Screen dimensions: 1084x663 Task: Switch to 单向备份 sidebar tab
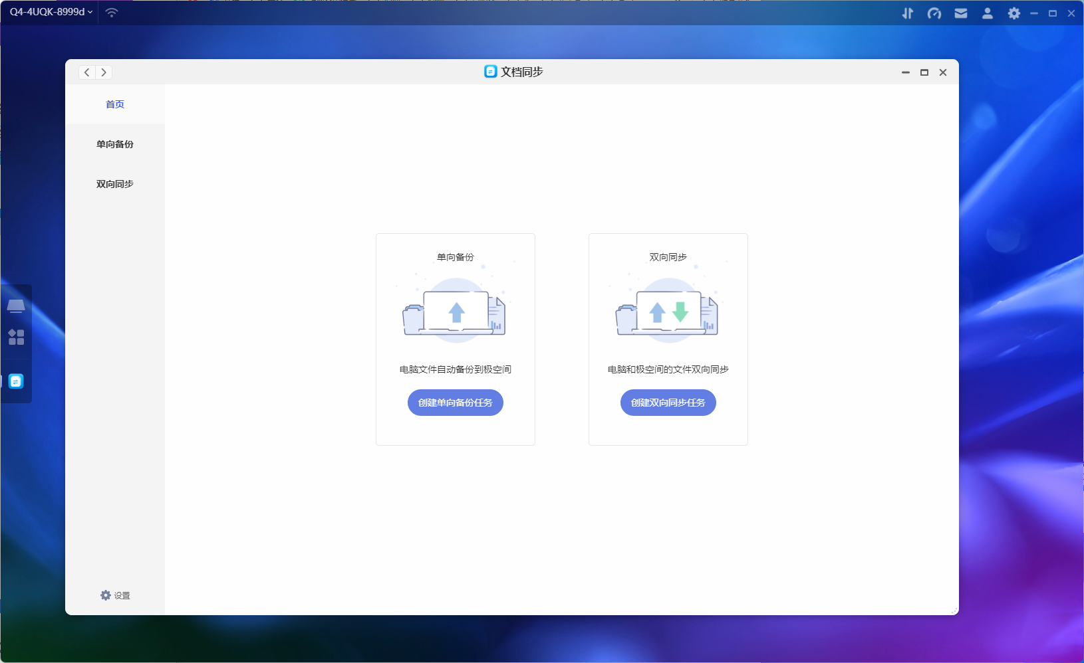click(x=115, y=144)
